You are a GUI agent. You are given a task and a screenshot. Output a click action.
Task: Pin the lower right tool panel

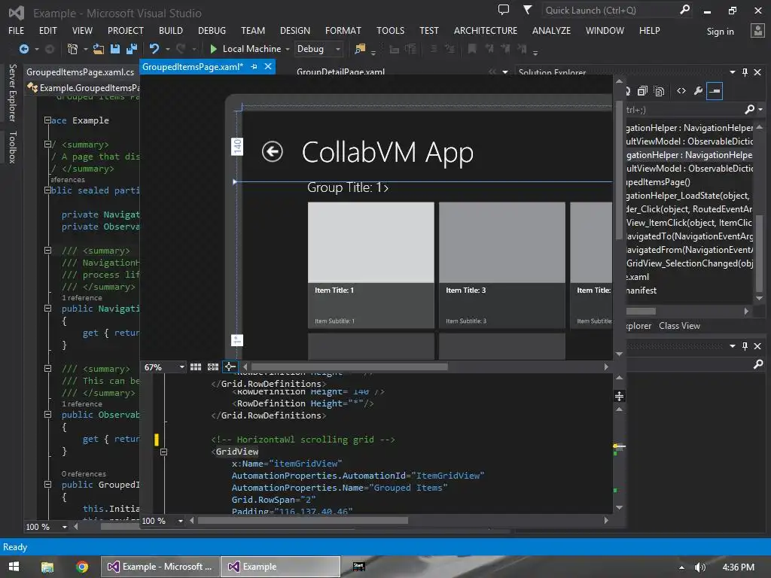click(x=745, y=346)
